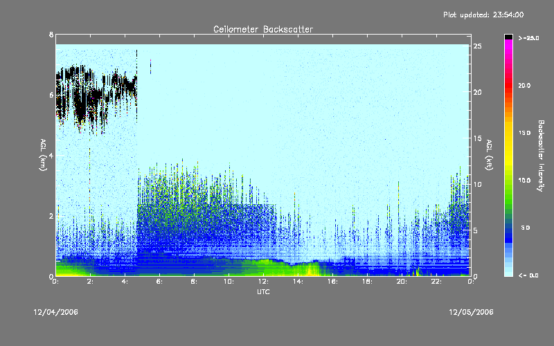Click the '15.0' colorbar tick label
The image size is (554, 346).
[x=524, y=133]
